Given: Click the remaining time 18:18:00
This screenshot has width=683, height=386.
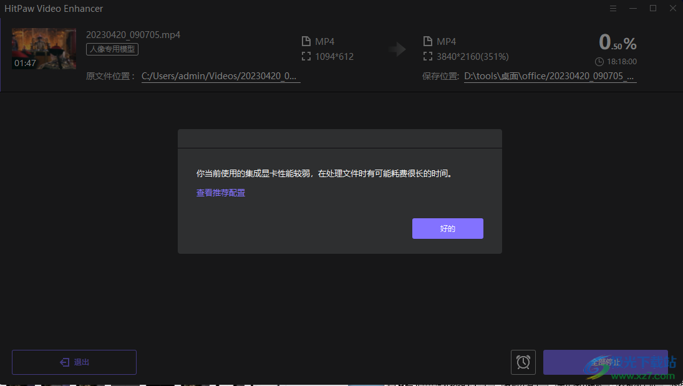Looking at the screenshot, I should 622,62.
